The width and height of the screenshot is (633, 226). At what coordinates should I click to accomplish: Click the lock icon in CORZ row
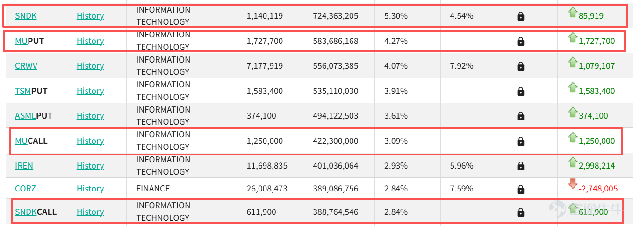tap(521, 189)
